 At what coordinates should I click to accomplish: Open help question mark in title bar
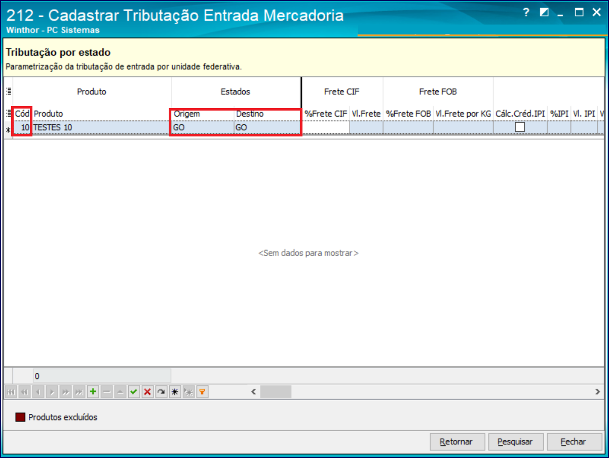click(526, 13)
